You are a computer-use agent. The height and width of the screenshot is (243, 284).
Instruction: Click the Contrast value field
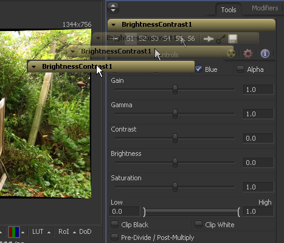[258, 138]
